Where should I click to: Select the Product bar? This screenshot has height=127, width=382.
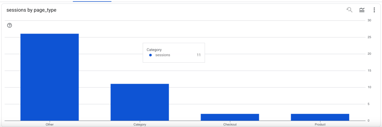(x=320, y=117)
